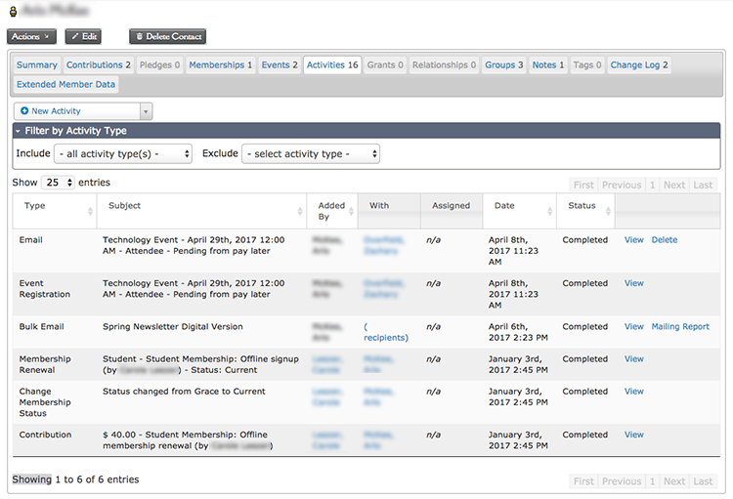Open the Contributions tab
This screenshot has width=733, height=499.
click(98, 65)
